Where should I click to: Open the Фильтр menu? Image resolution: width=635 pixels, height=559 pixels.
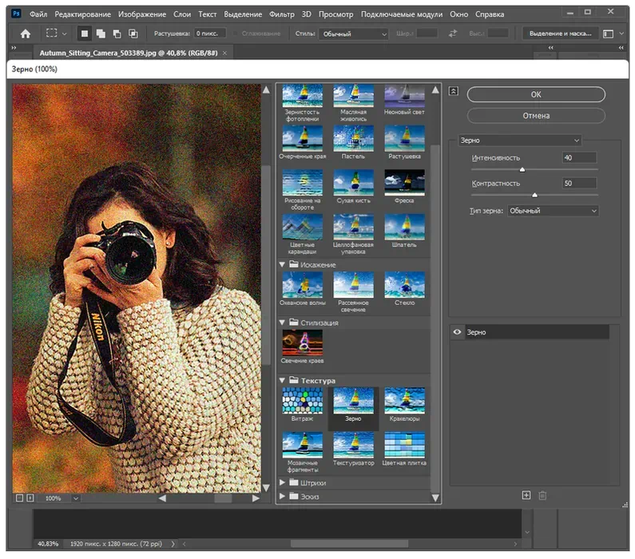pos(282,14)
